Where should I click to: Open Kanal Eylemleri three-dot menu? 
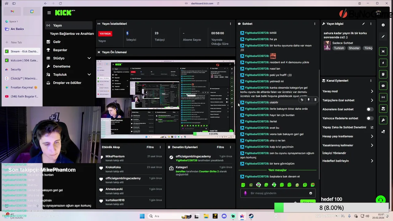371,81
